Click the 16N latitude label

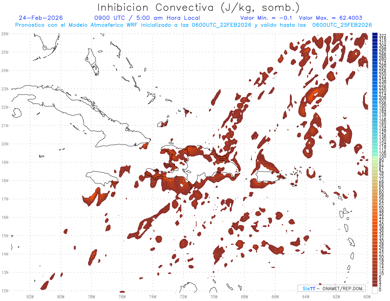click(5, 217)
